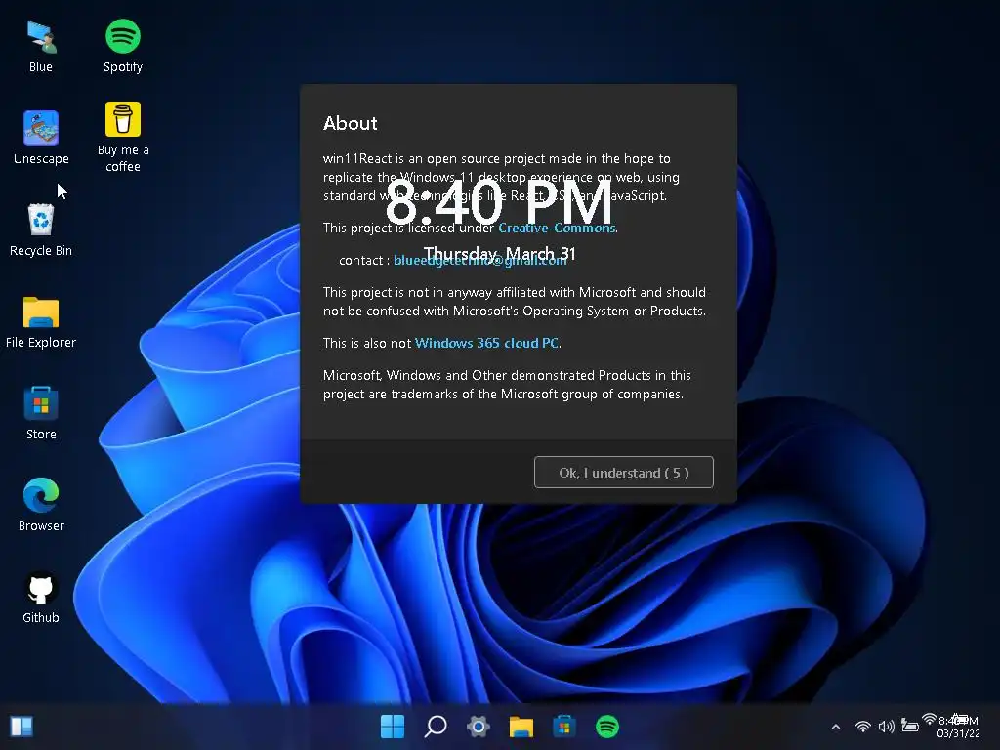This screenshot has width=1000, height=750.
Task: Open the Wi-Fi network tray icon
Action: tap(863, 727)
